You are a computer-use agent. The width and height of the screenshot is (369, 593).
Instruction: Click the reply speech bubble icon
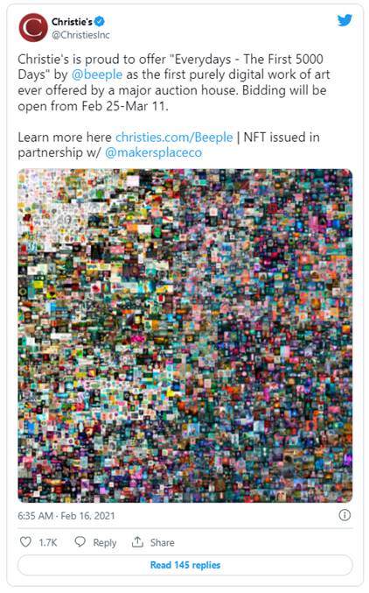tap(80, 541)
